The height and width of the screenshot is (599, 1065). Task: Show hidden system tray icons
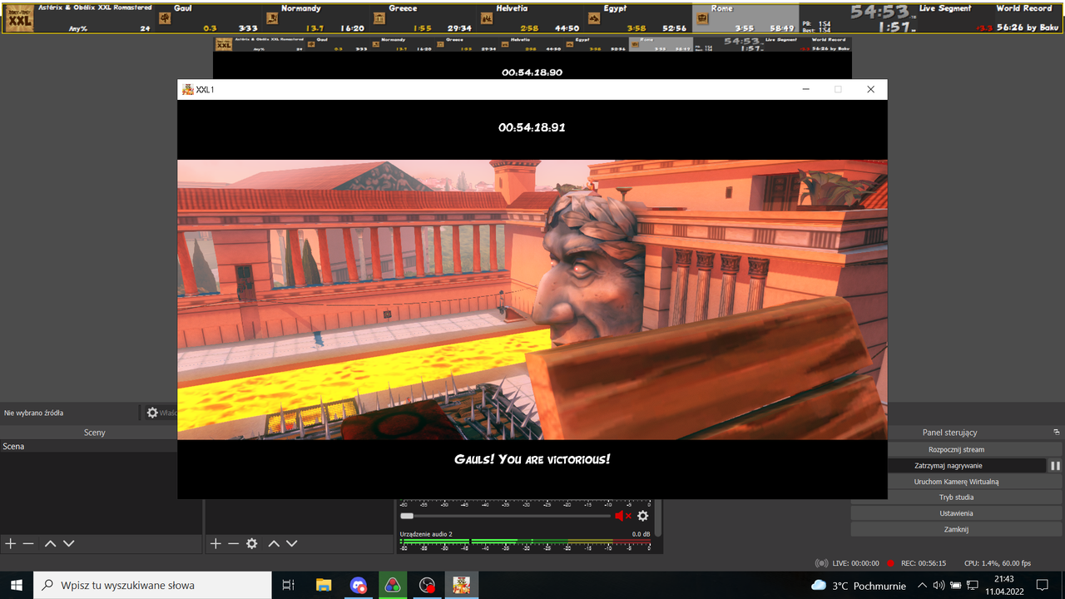[x=922, y=586]
